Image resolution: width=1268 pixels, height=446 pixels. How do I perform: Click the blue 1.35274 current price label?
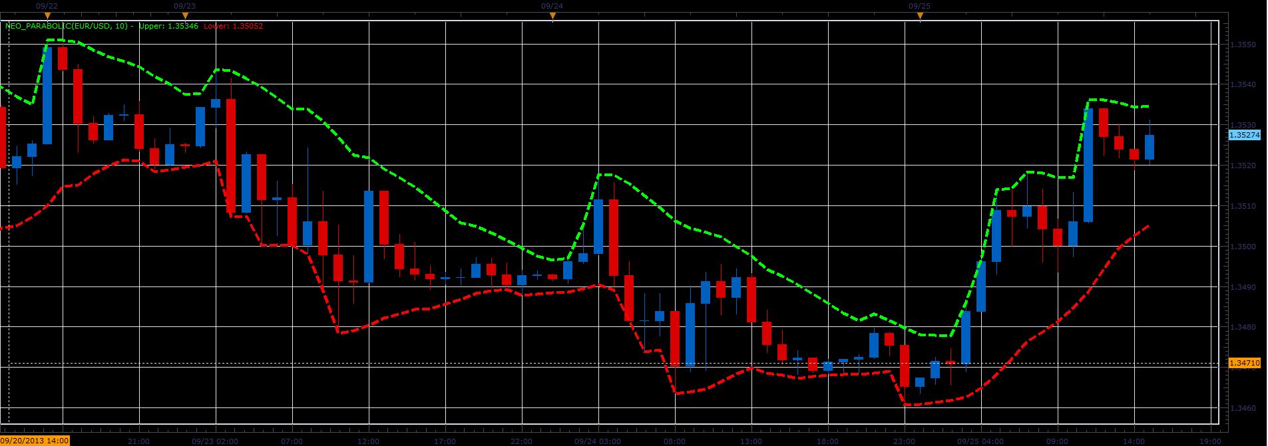click(x=1244, y=135)
